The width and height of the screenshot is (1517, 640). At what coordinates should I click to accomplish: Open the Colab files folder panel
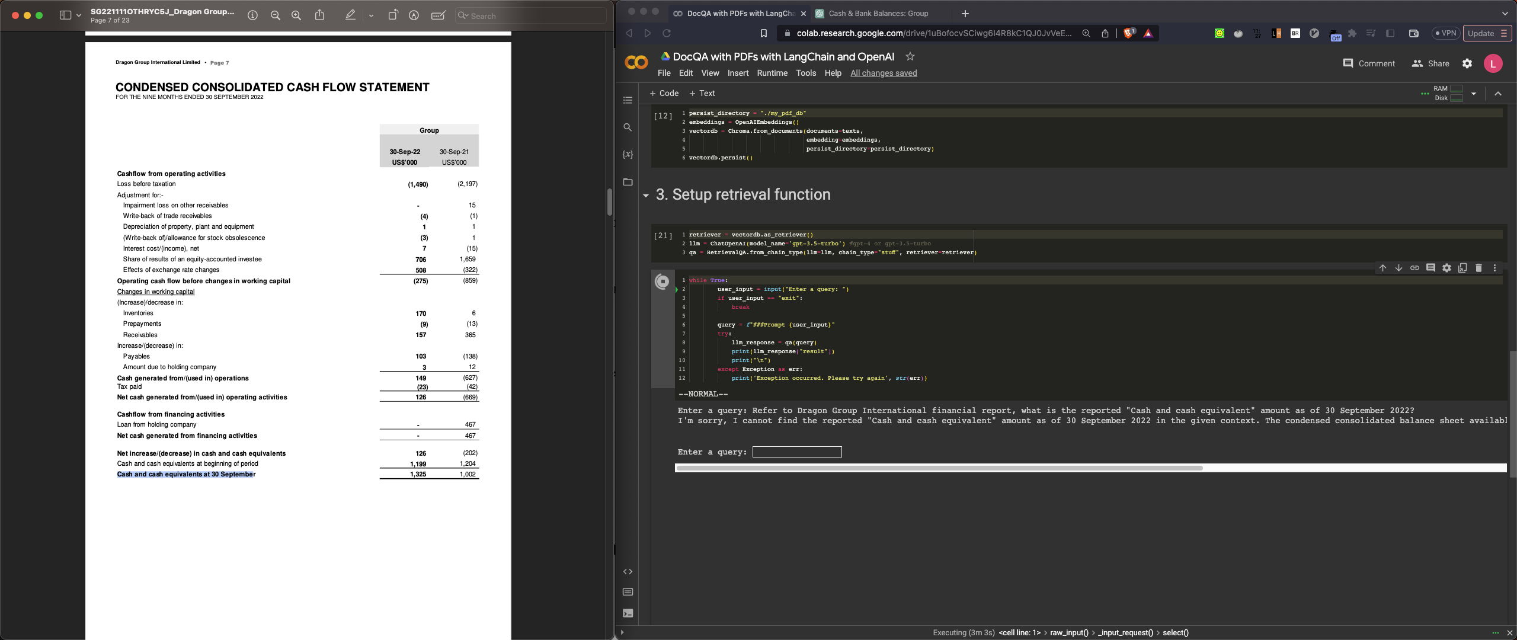tap(628, 182)
